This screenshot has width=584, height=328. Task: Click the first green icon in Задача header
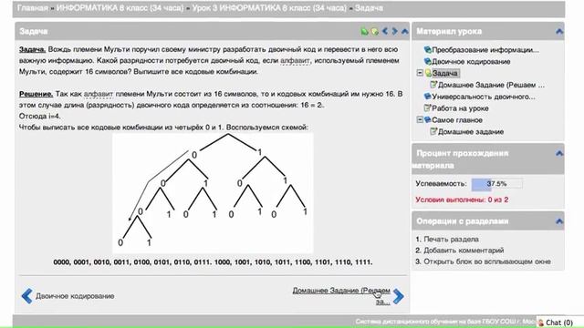[x=364, y=32]
